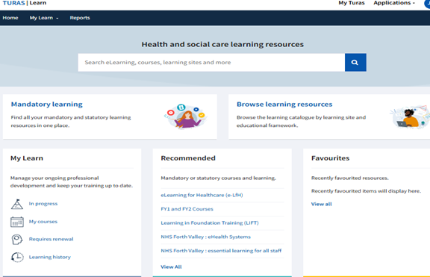
Task: Click the Recommended card heading
Action: click(188, 158)
